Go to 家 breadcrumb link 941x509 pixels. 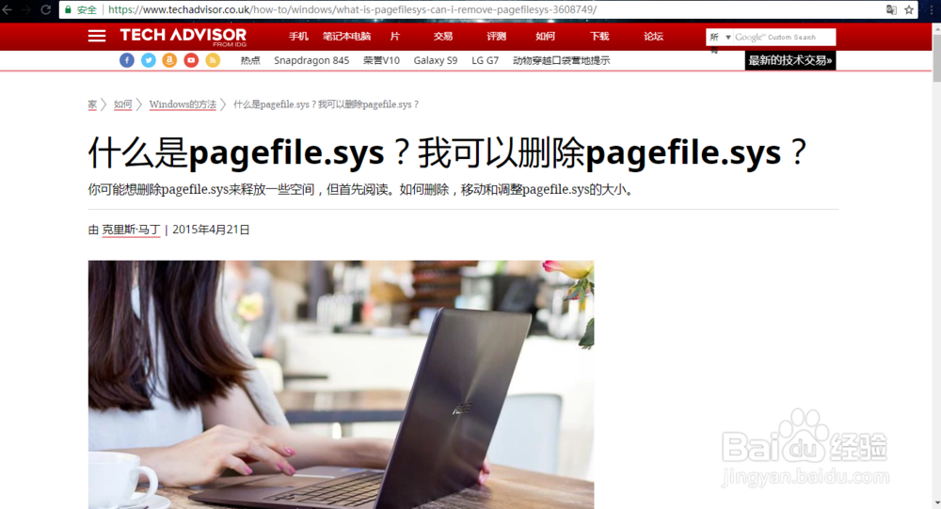coord(92,104)
